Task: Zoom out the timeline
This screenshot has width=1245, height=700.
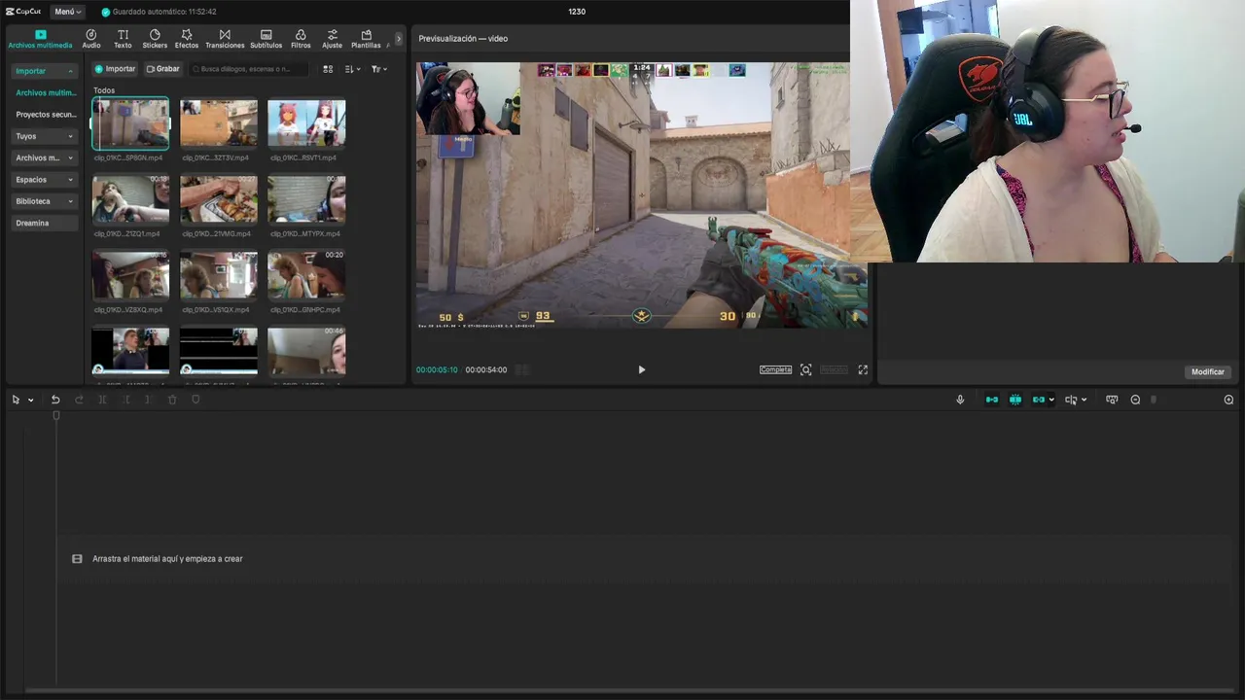Action: point(1135,400)
